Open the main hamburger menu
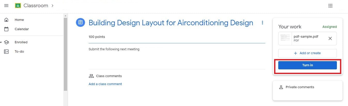This screenshot has height=106, width=348. 6,6
